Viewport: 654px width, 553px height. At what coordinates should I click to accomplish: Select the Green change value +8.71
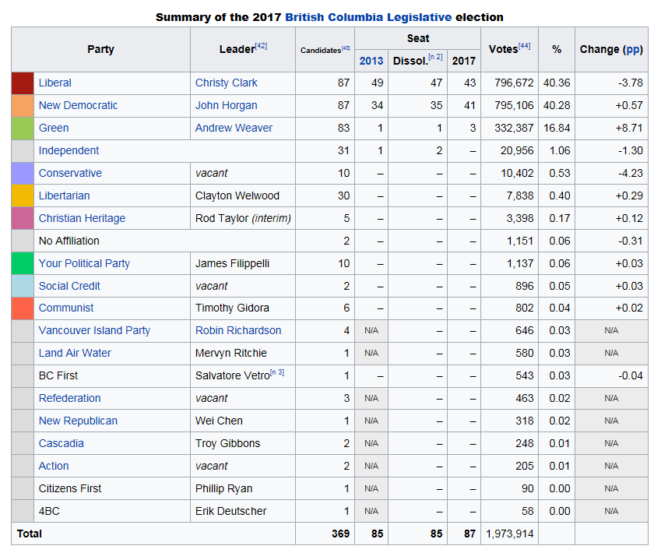(x=629, y=128)
